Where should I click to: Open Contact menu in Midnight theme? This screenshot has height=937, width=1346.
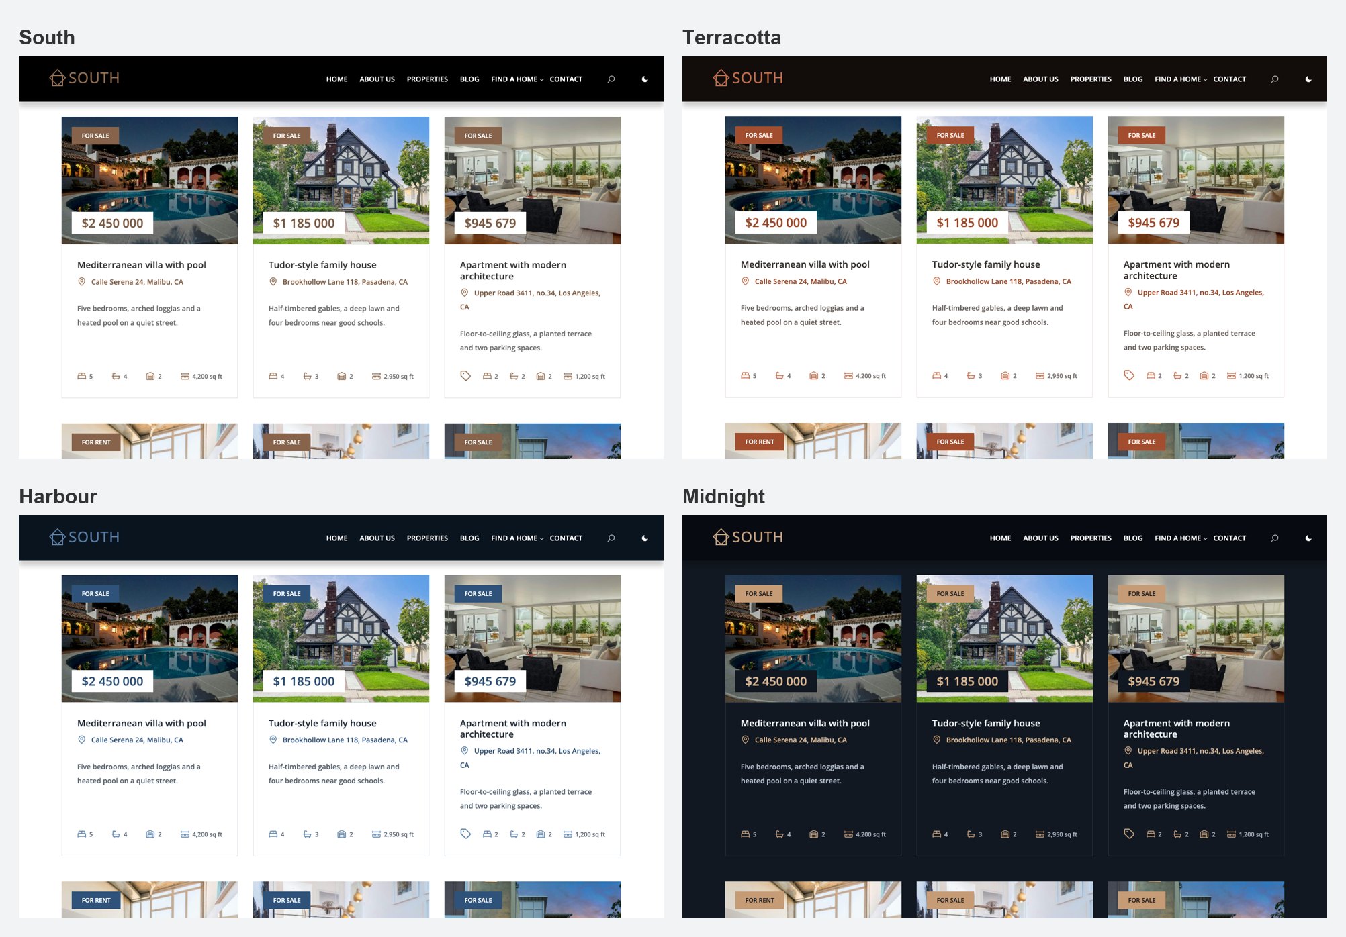pos(1229,538)
